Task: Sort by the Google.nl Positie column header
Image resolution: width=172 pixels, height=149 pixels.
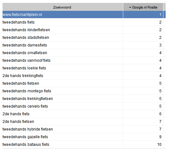Action: click(x=143, y=7)
